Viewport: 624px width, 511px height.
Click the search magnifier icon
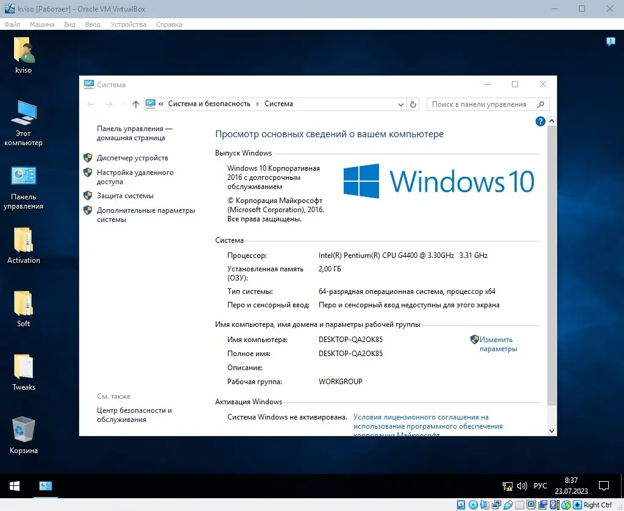point(541,104)
